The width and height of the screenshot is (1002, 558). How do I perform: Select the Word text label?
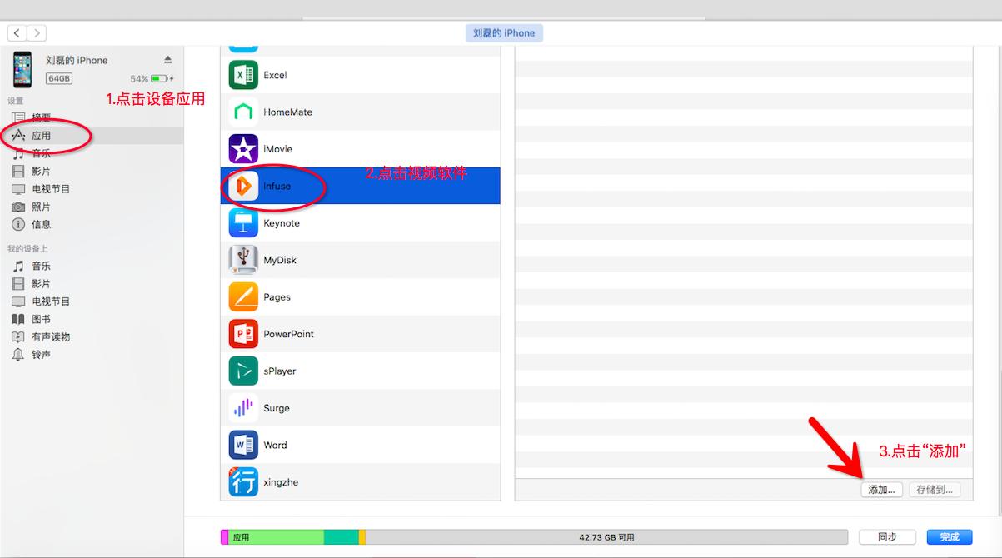point(275,445)
